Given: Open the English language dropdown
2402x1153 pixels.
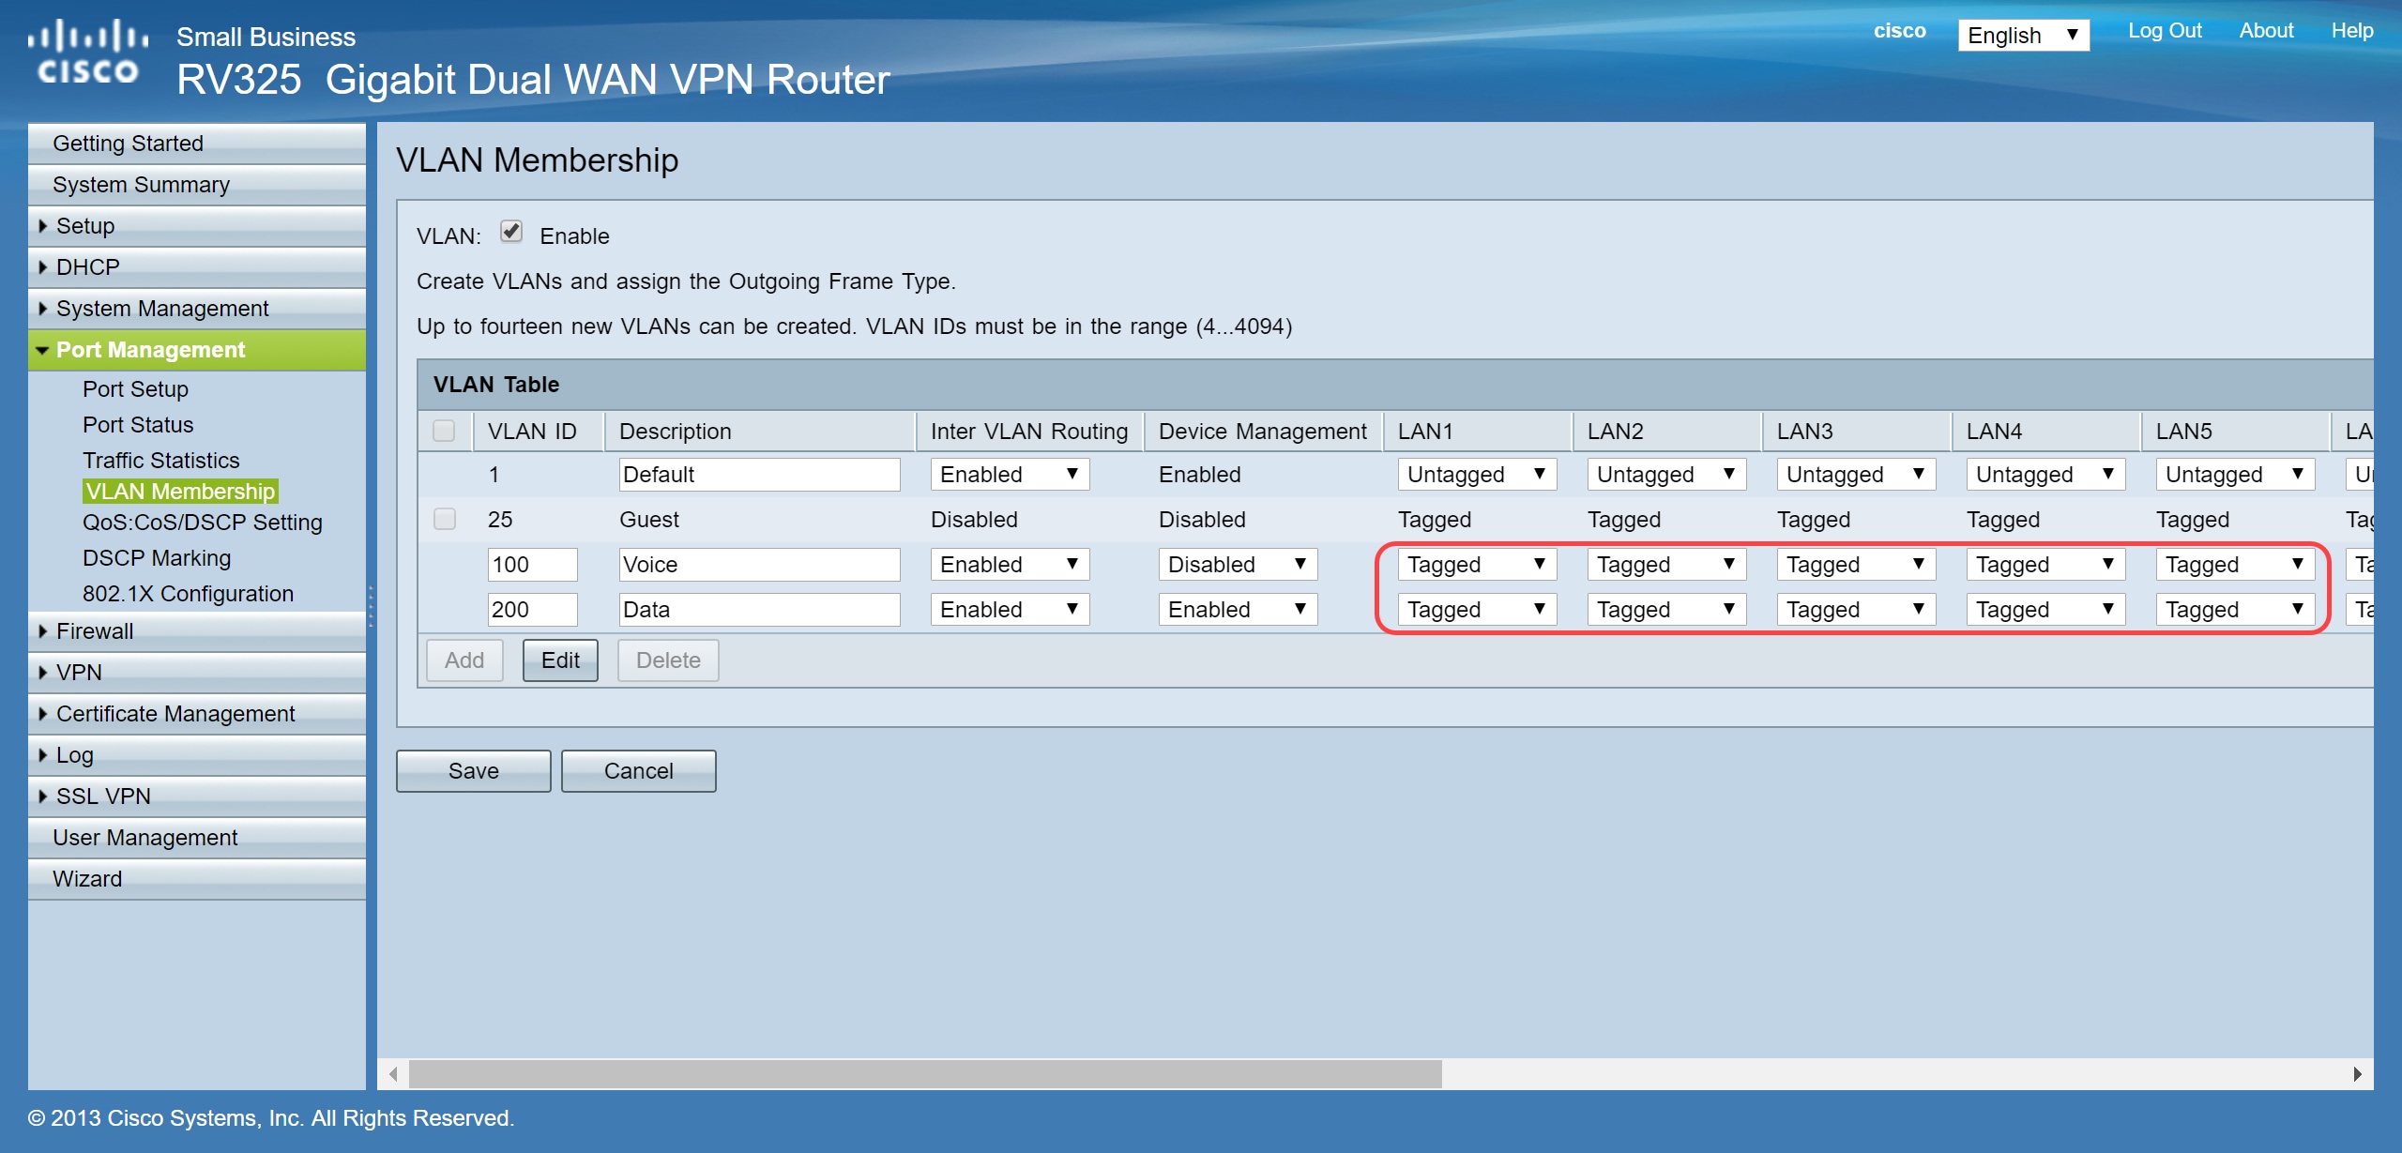Looking at the screenshot, I should [x=2023, y=36].
